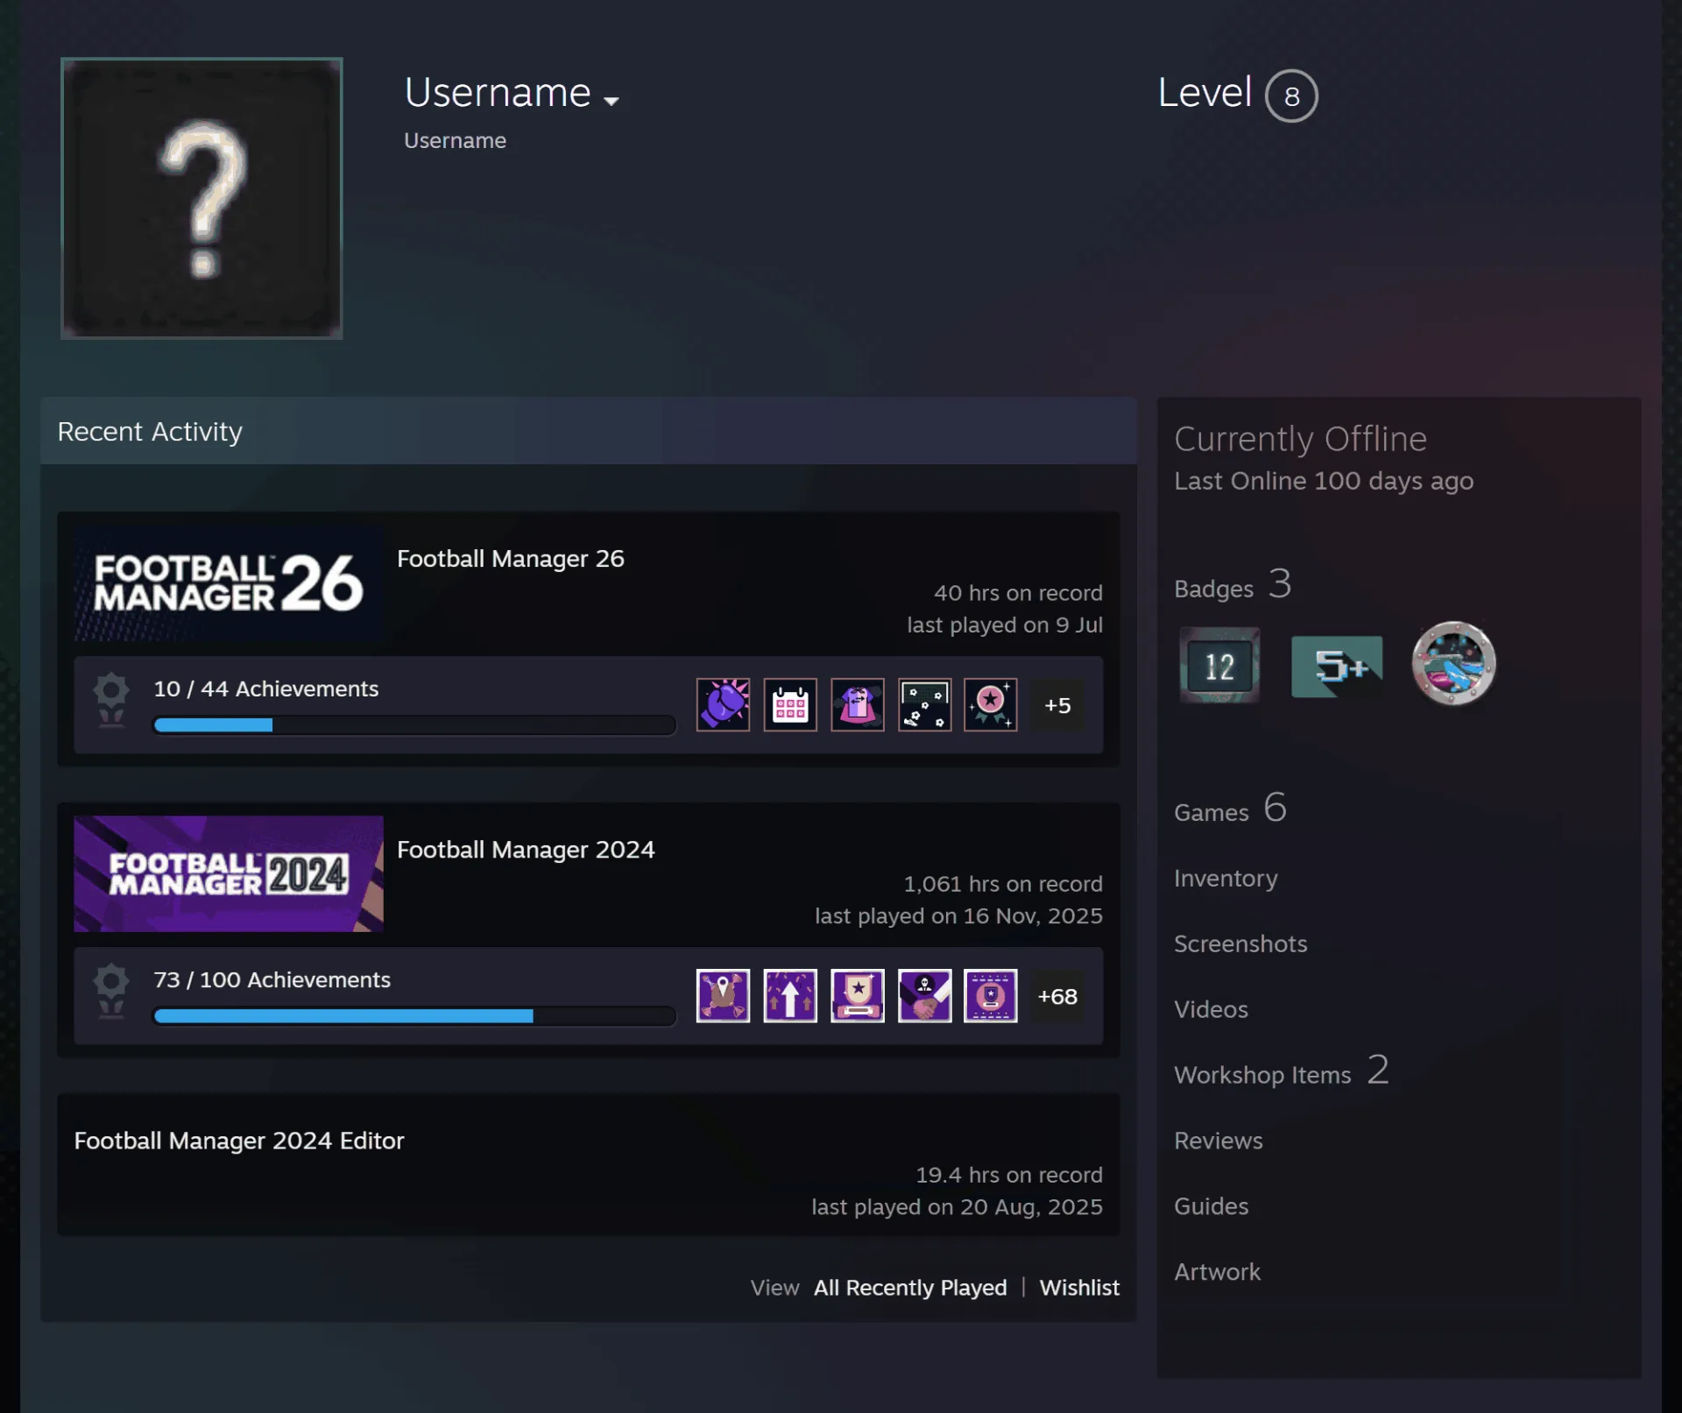Click the Football Manager 26 achievement progress bar
Viewport: 1682px width, 1413px height.
click(414, 724)
